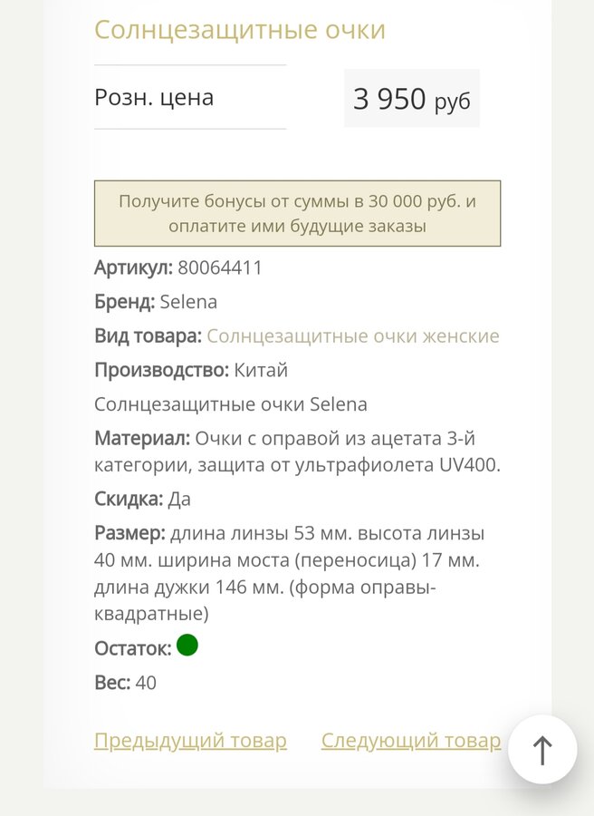Click the Selena brand name
Viewport: 594px width, 816px height.
click(x=188, y=302)
